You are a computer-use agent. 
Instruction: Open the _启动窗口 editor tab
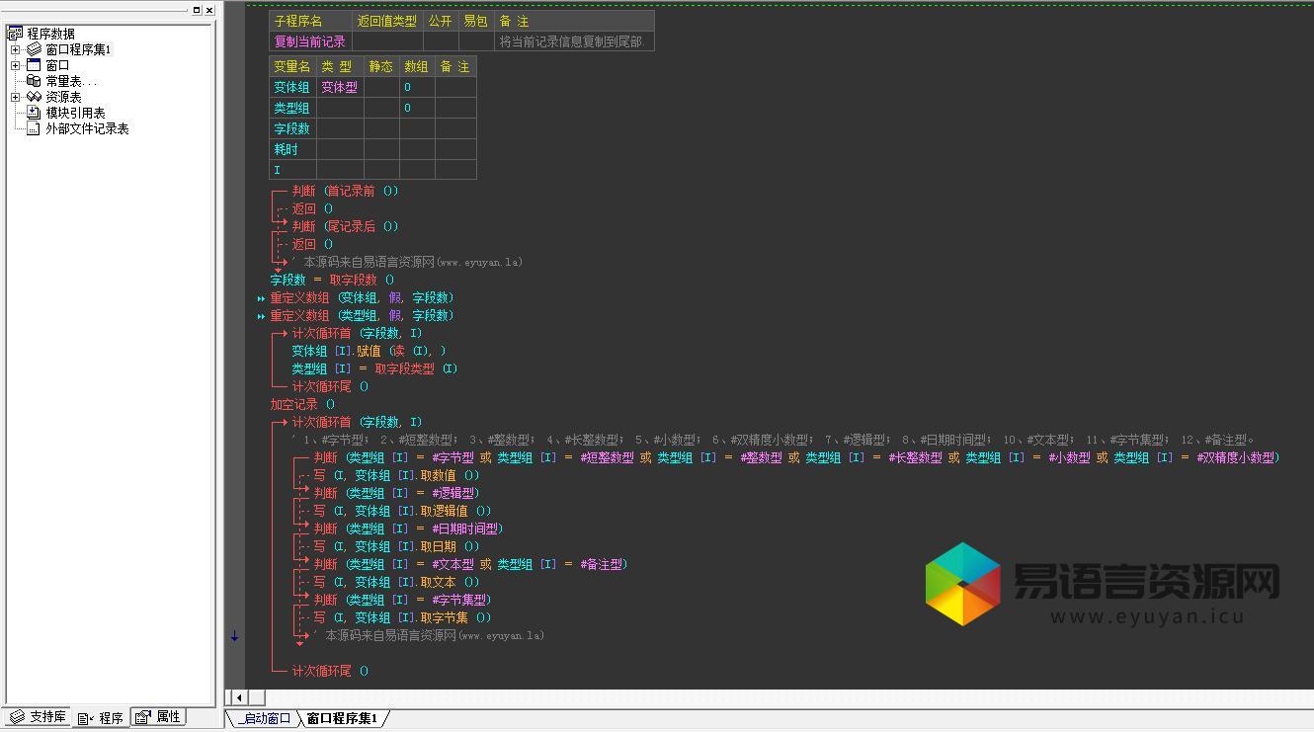(265, 718)
